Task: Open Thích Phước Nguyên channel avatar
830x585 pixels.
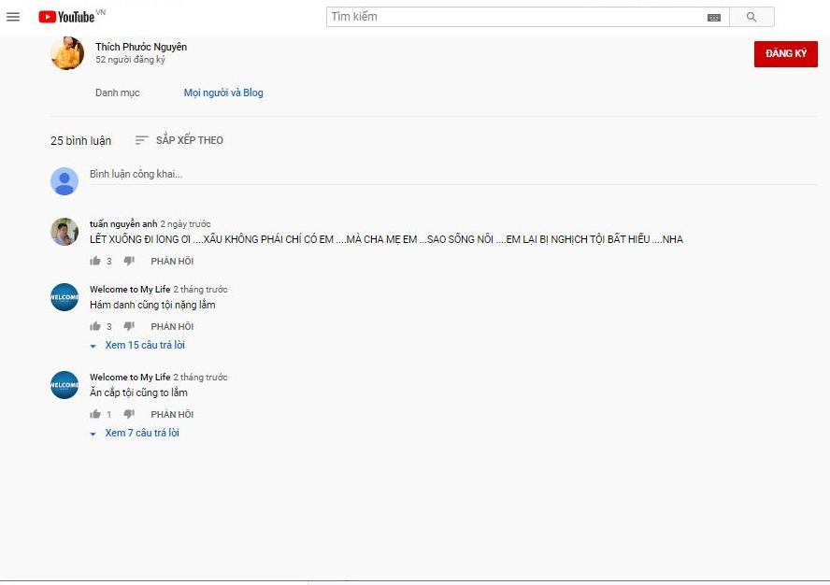Action: click(67, 53)
